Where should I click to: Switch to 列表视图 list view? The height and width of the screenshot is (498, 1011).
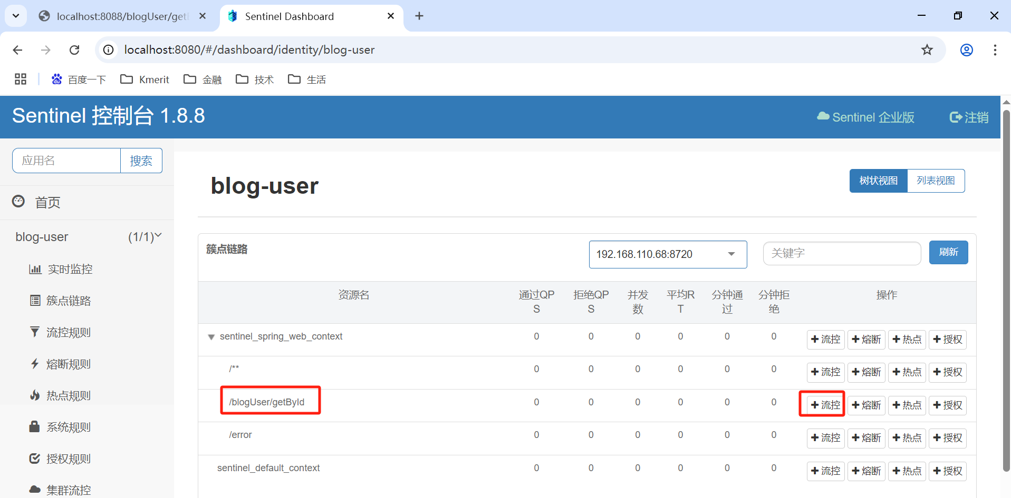[x=936, y=181]
